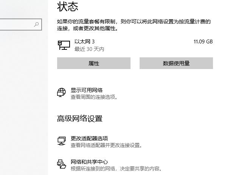227x175 pixels.
Task: Open 网络和共享中心 link
Action: [x=89, y=162]
